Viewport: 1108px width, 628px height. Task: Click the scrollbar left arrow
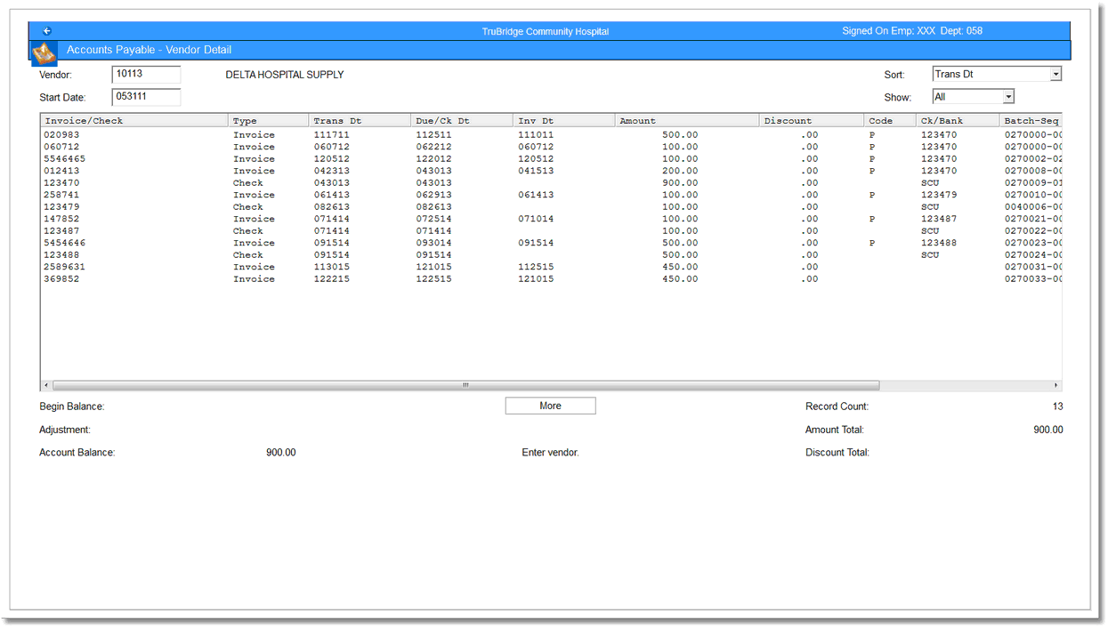pyautogui.click(x=46, y=385)
